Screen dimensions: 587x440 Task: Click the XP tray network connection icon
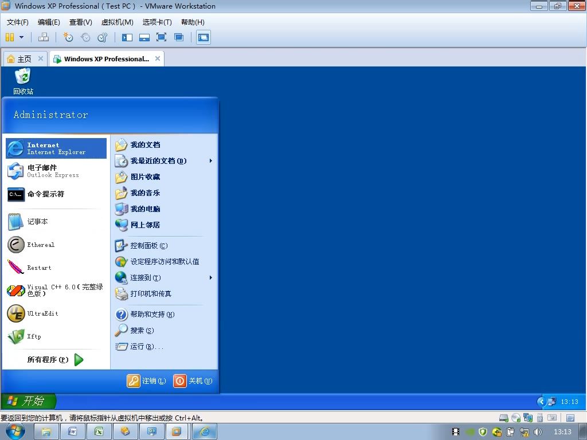coord(552,402)
